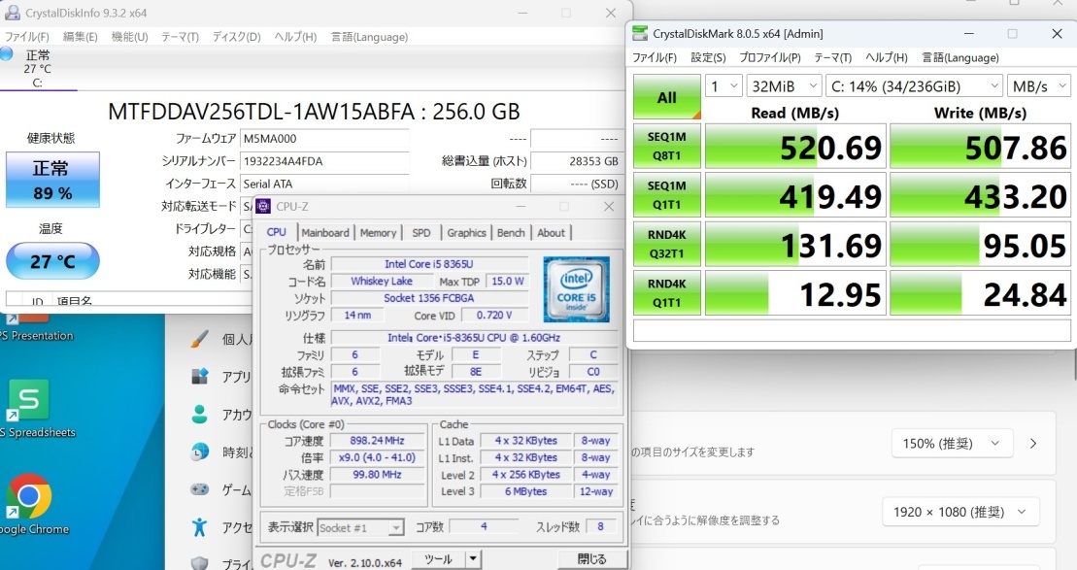This screenshot has width=1077, height=570.
Task: Open the プロファイル(P) menu in CrystalDiskMark
Action: tap(770, 57)
